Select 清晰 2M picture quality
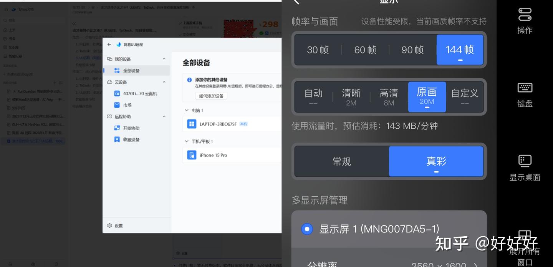 click(351, 97)
